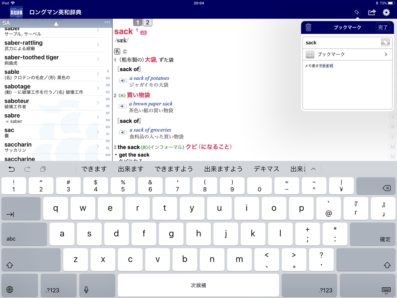Tap the backspace key
This screenshot has height=298, width=397.
(376, 186)
